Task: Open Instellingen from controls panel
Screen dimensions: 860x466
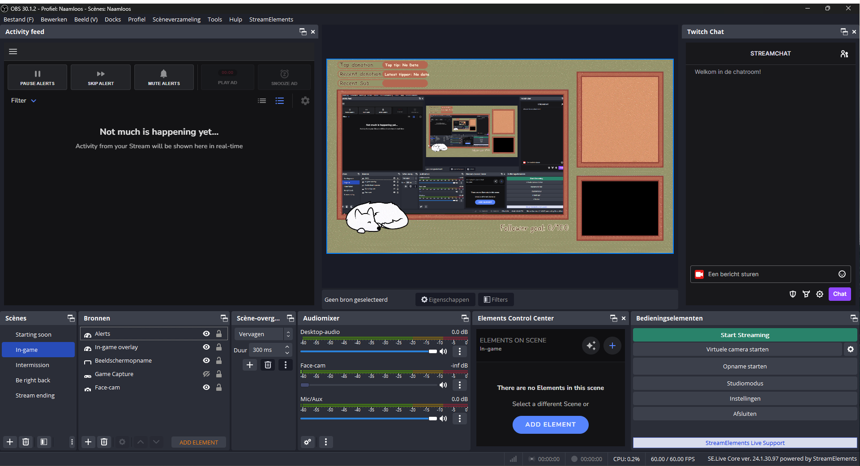Action: coord(745,398)
